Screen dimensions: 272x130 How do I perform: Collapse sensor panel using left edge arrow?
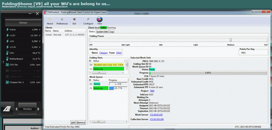3,62
